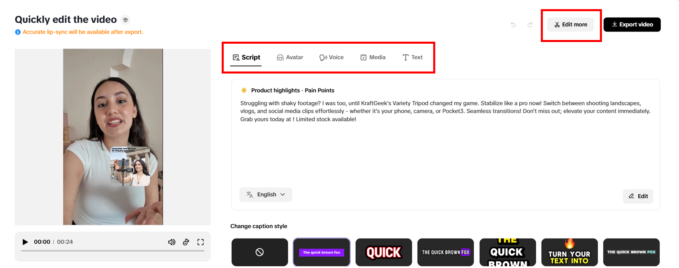Image resolution: width=679 pixels, height=268 pixels.
Task: Pick the red QUICK caption style
Action: pos(384,252)
